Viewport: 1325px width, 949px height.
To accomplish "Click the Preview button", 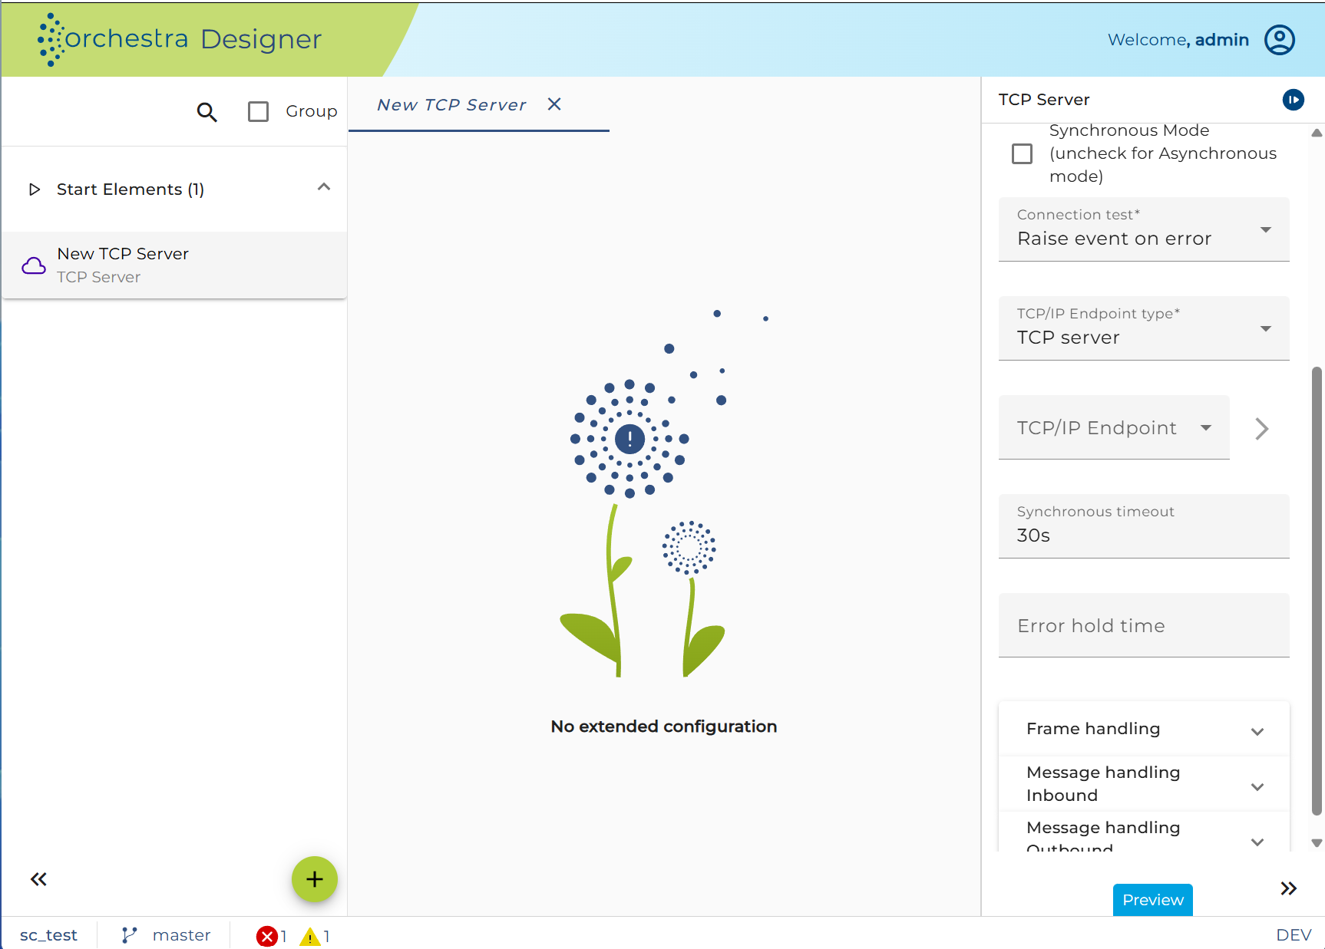I will point(1152,900).
